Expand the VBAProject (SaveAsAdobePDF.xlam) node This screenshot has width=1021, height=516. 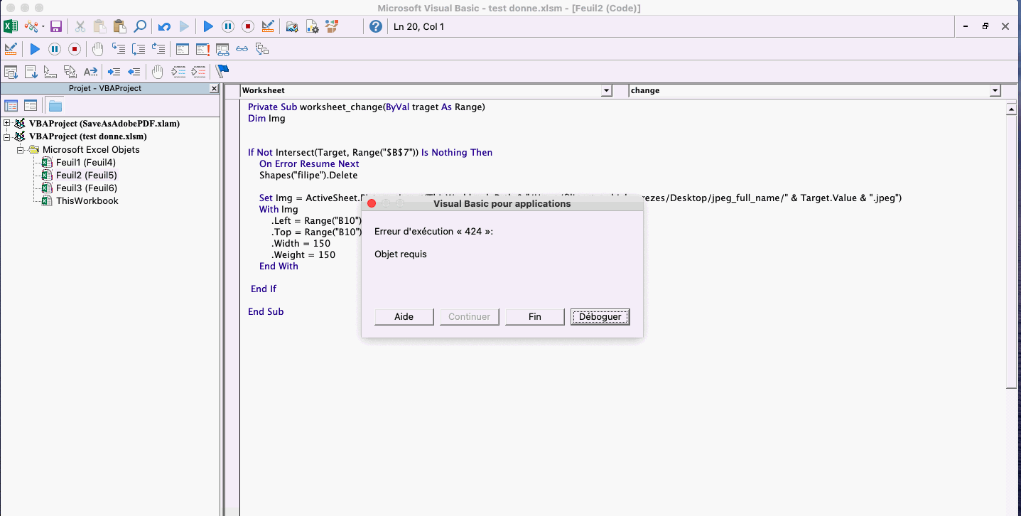[7, 123]
